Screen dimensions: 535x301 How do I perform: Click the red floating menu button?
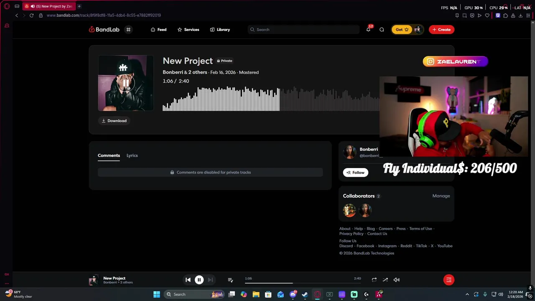pos(449,280)
